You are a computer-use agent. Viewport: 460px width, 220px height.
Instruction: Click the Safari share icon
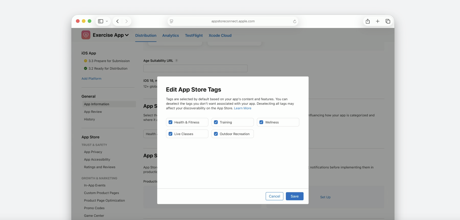pos(368,21)
